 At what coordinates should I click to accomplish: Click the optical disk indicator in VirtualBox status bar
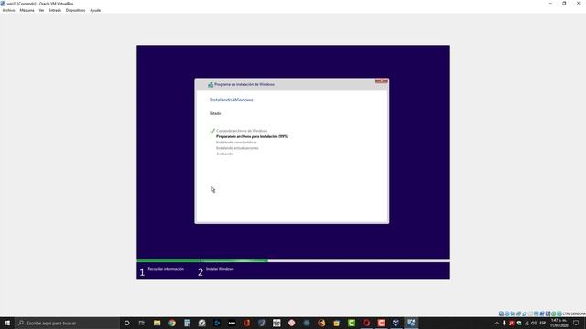pyautogui.click(x=506, y=313)
